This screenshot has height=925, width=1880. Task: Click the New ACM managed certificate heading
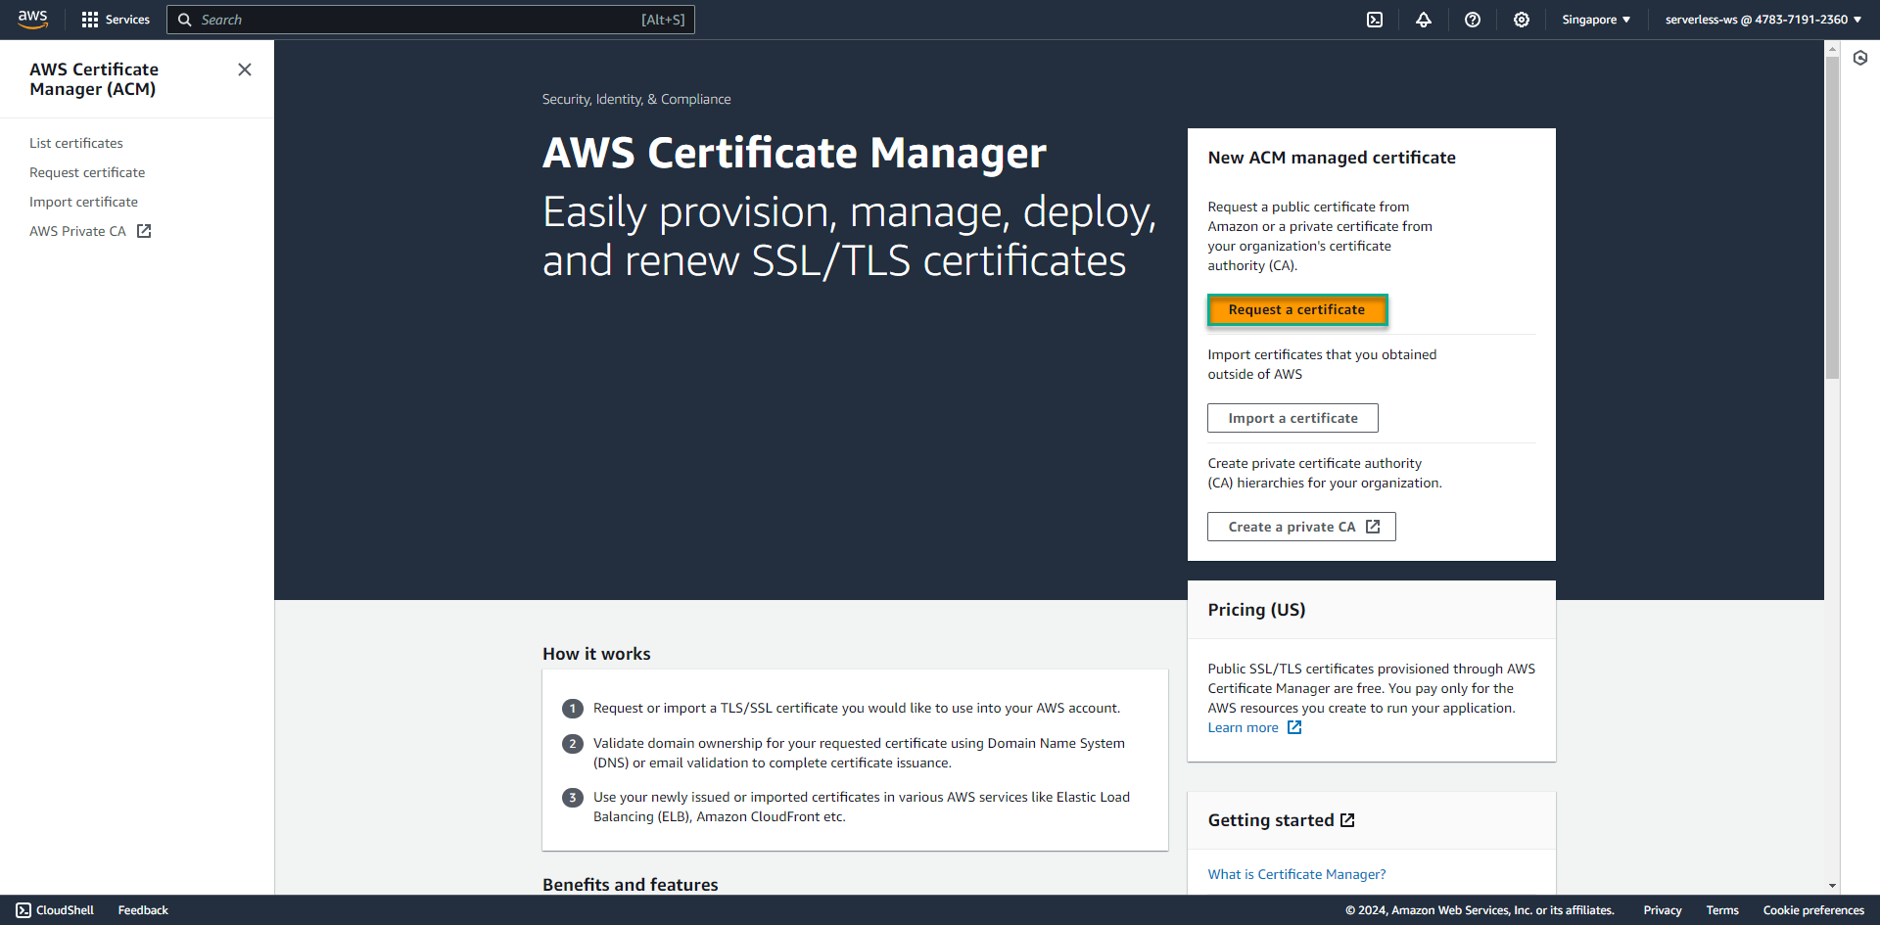(x=1332, y=158)
